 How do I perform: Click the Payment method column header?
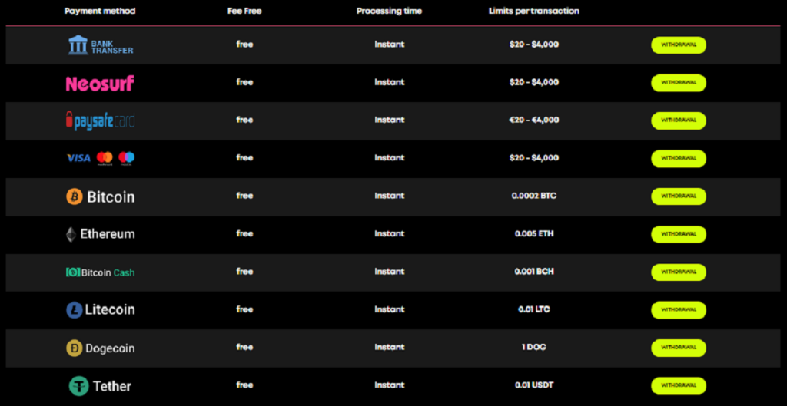pos(100,11)
